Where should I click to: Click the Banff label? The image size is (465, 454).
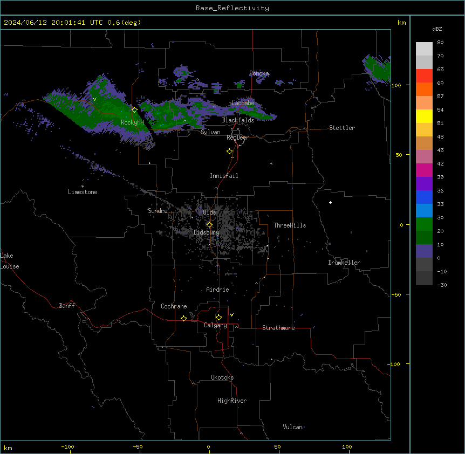tap(67, 306)
